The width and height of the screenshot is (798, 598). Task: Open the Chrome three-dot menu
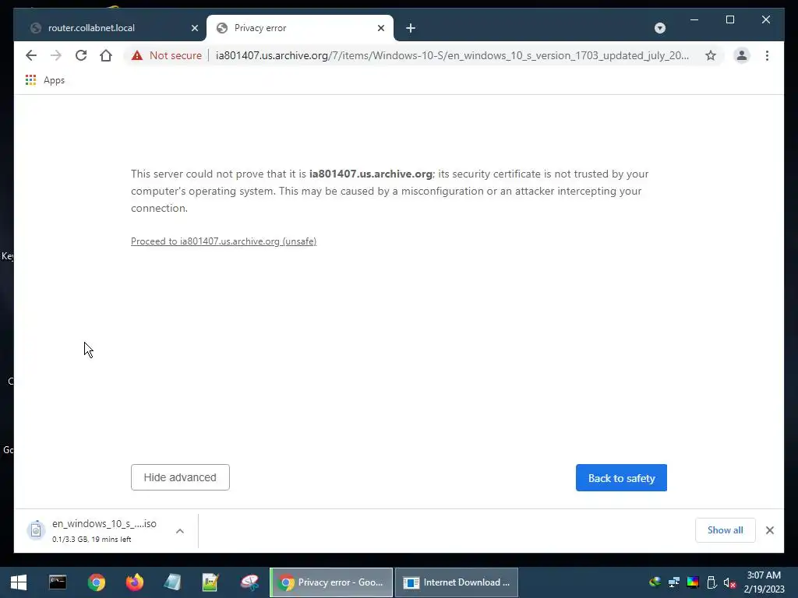click(x=767, y=55)
